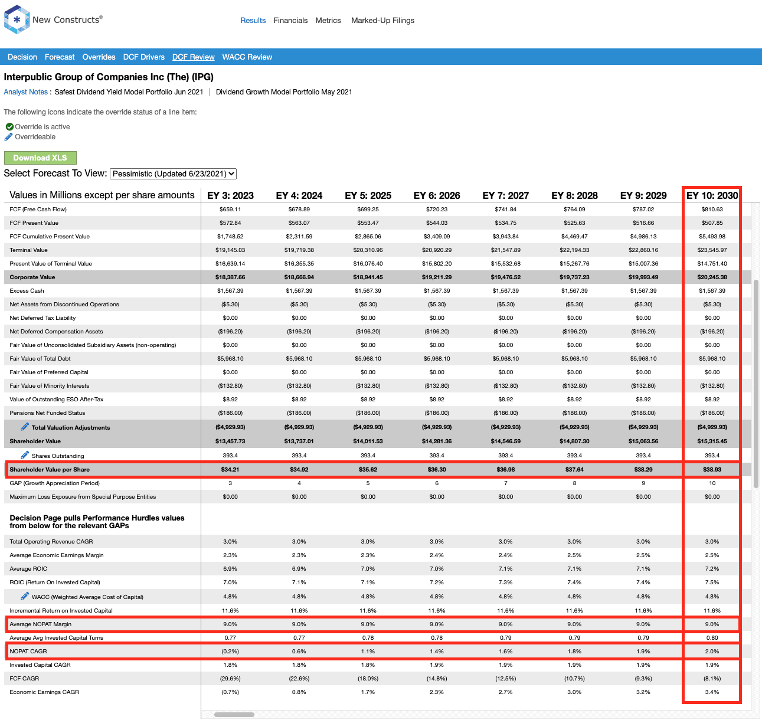The width and height of the screenshot is (762, 720).
Task: Go to the Decision menu item
Action: (22, 57)
